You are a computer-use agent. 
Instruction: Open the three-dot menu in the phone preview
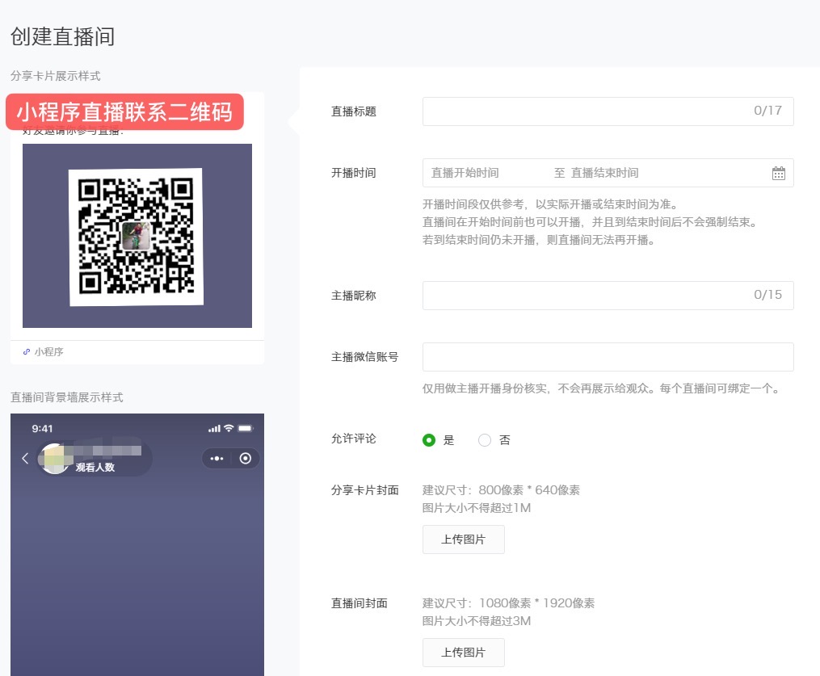click(x=217, y=459)
